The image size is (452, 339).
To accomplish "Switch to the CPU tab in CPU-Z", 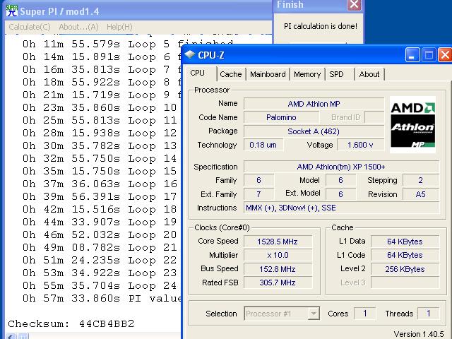I will (x=198, y=73).
